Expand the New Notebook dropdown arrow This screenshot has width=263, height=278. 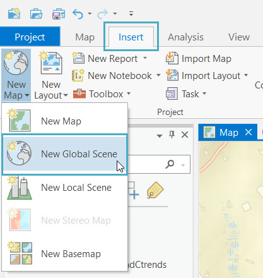pos(158,75)
